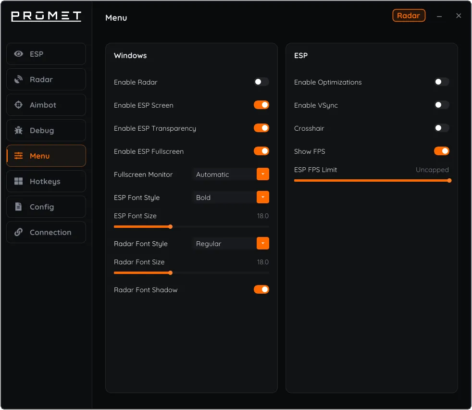Minimize the Promet window
This screenshot has height=410, width=472.
[439, 16]
